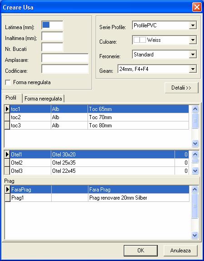The height and width of the screenshot is (261, 204).
Task: Click the row header beside Prag1
Action: click(7, 198)
